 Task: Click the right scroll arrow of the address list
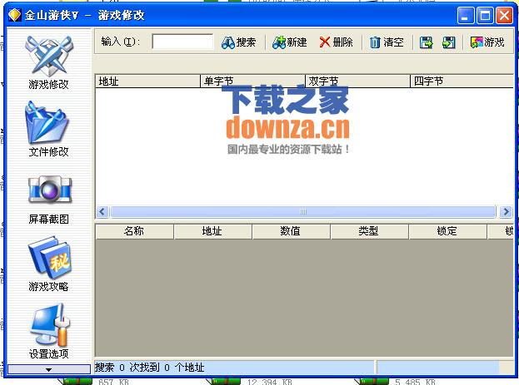point(506,211)
